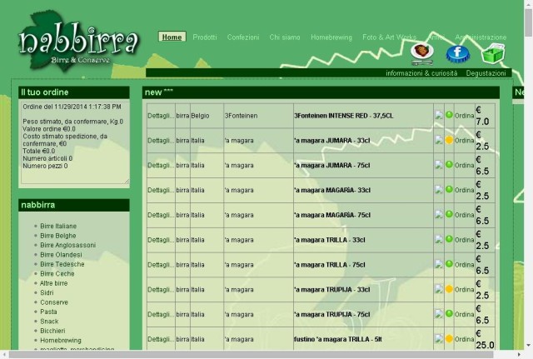Select product name 'a magara TRUPIJA - 75cl

click(x=331, y=315)
